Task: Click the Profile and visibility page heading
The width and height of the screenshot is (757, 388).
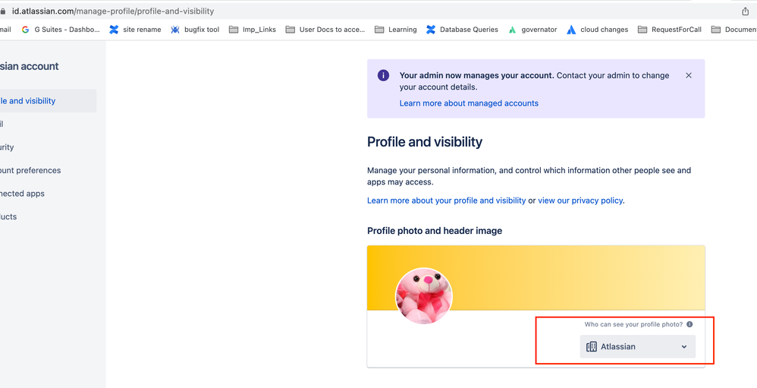Action: coord(425,142)
